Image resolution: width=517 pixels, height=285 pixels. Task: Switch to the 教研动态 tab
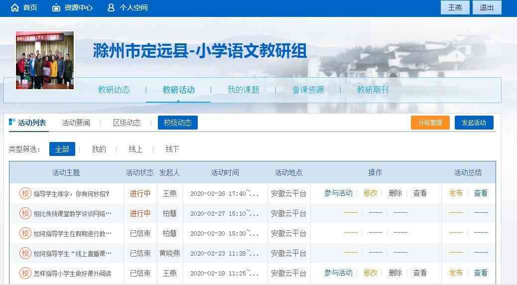click(114, 90)
